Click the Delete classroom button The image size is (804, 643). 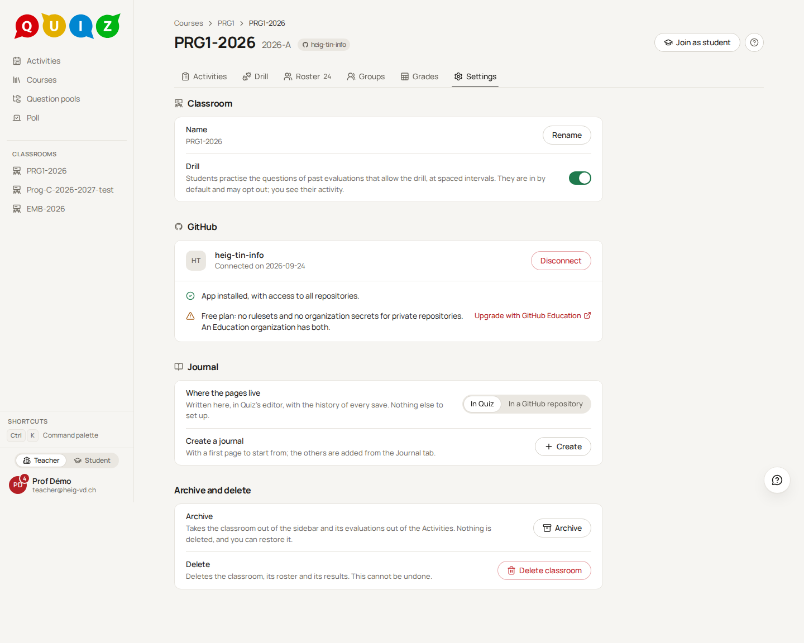click(x=544, y=570)
